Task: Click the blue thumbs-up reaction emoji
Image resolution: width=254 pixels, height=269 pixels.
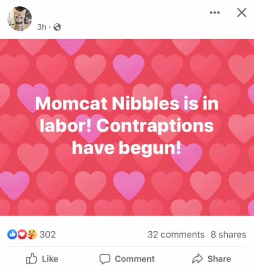Action: (x=11, y=234)
